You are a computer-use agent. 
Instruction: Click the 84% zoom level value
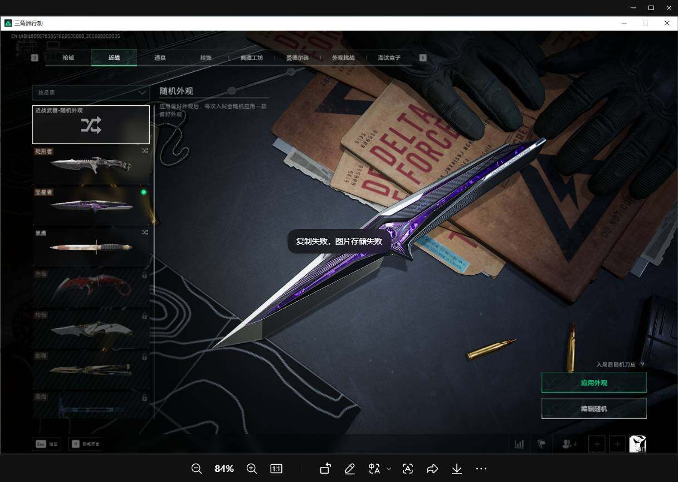(x=224, y=469)
